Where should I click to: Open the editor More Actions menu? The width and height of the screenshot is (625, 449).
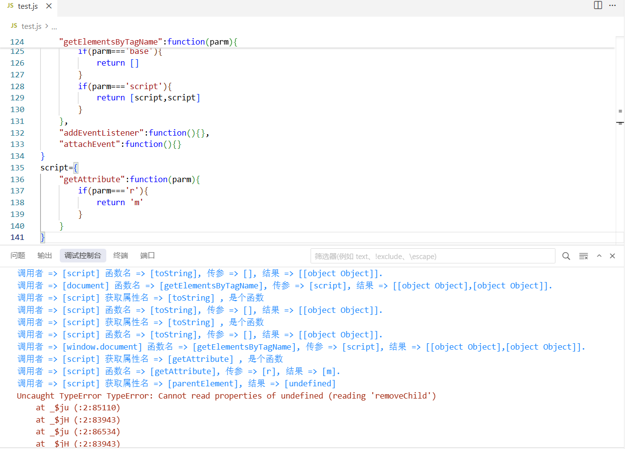pyautogui.click(x=612, y=5)
